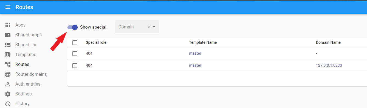Viewport: 367px width, 108px height.
Task: Navigate to Shared libs
Action: (x=26, y=45)
